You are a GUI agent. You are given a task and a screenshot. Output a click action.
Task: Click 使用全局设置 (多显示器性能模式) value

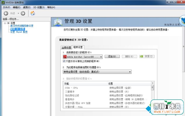pyautogui.click(x=127, y=103)
